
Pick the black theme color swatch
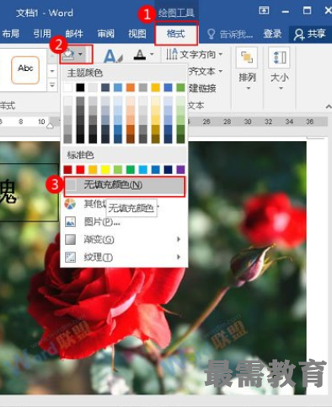[80, 88]
